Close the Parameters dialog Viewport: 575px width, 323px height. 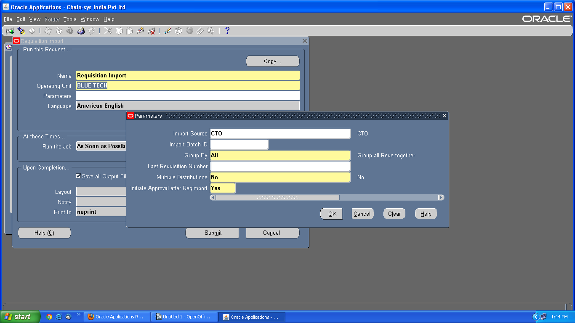445,116
